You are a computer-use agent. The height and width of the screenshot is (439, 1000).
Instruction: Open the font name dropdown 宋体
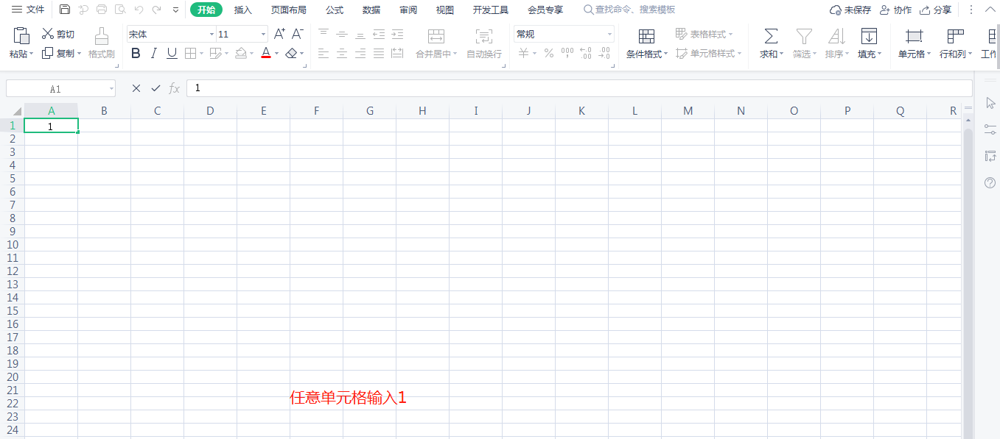[211, 35]
